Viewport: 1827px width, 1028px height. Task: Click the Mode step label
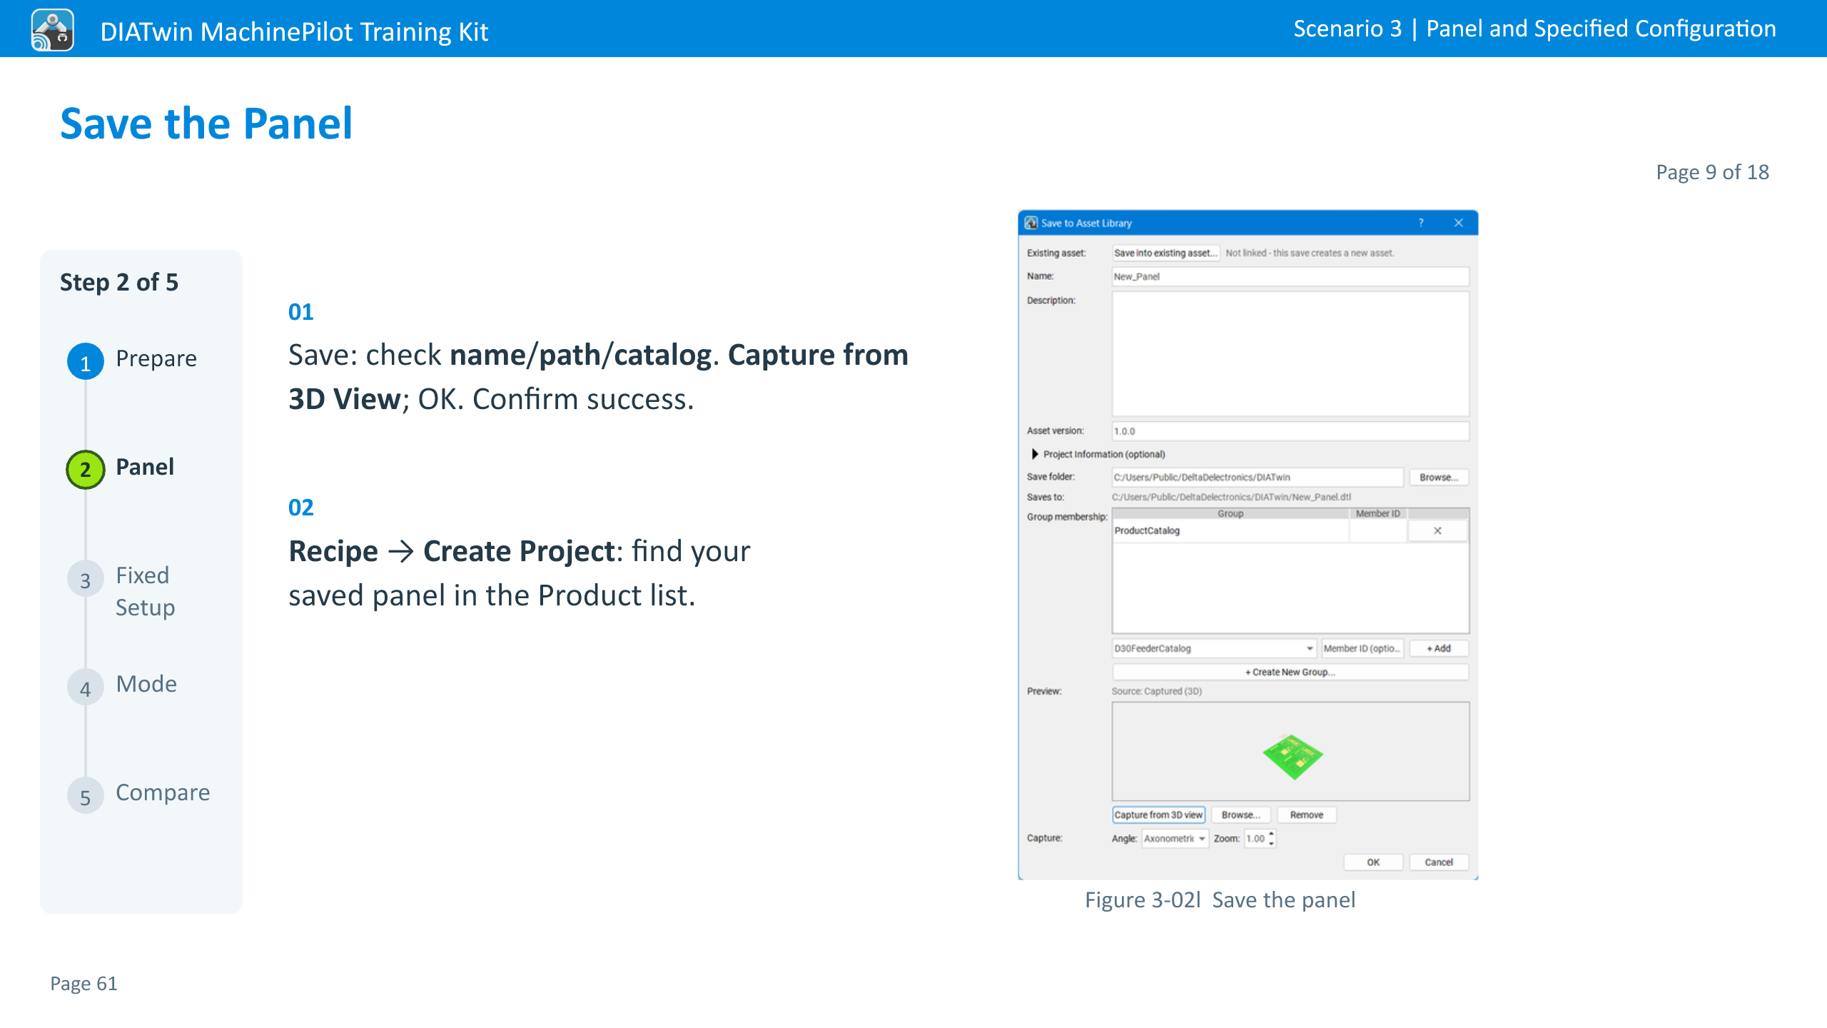pos(146,684)
